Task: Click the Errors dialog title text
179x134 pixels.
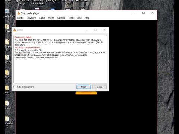Action: click(x=20, y=30)
